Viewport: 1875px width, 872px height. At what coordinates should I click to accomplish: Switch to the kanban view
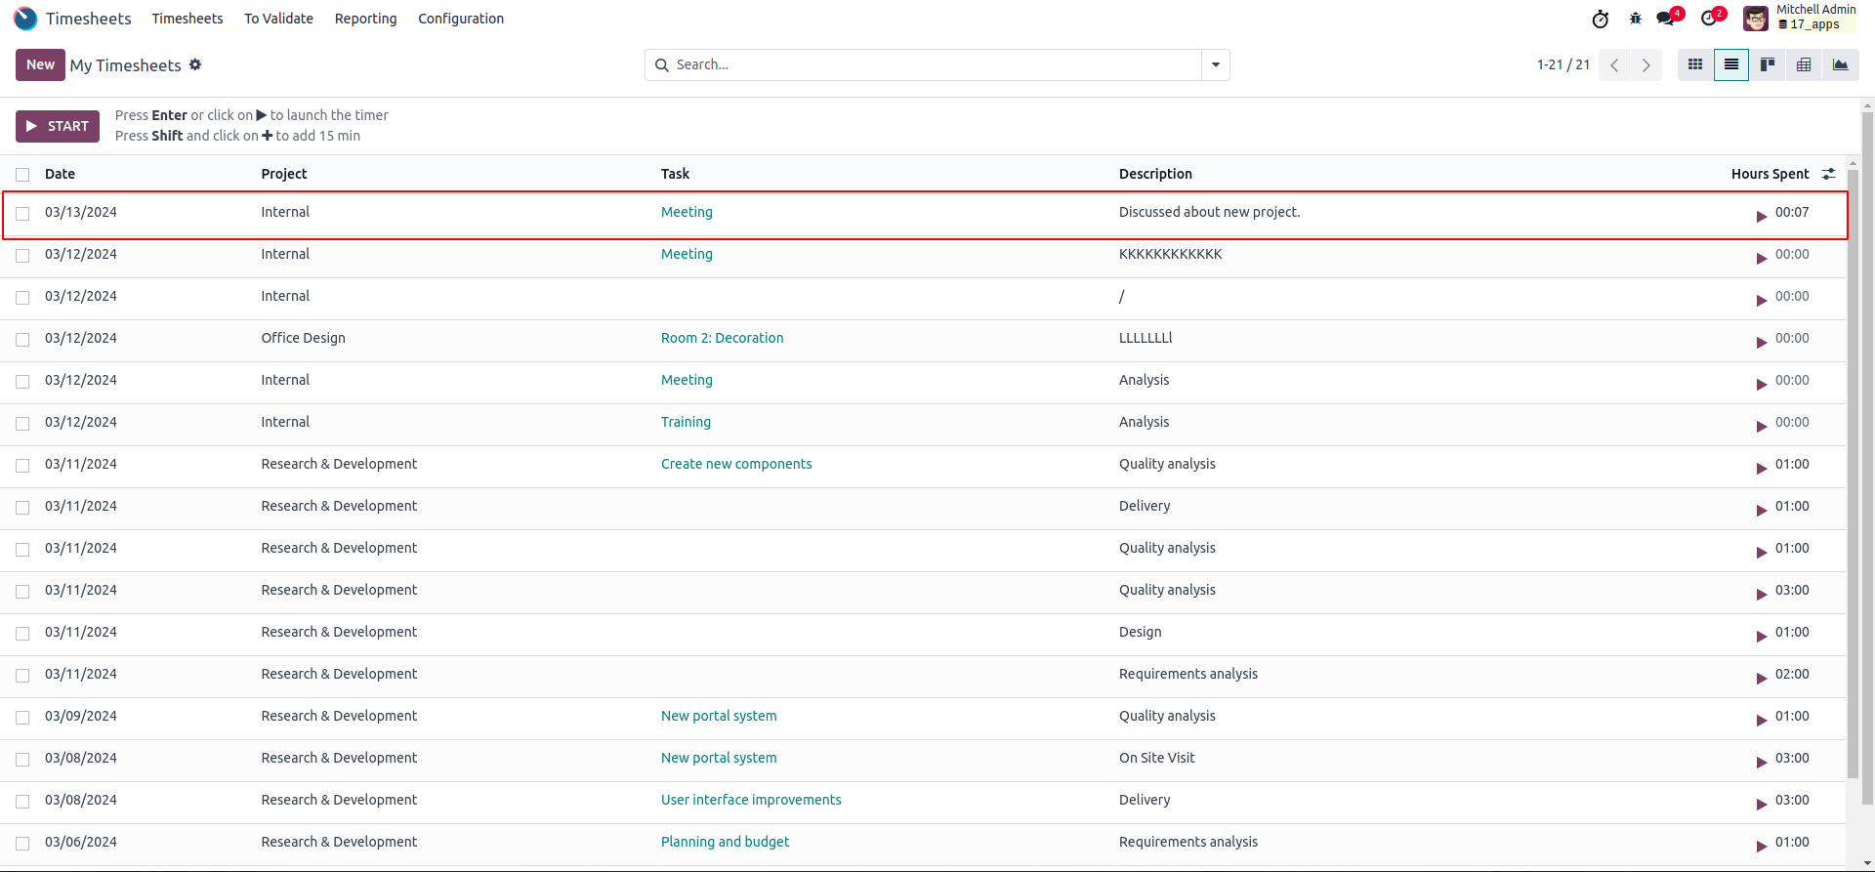point(1768,65)
